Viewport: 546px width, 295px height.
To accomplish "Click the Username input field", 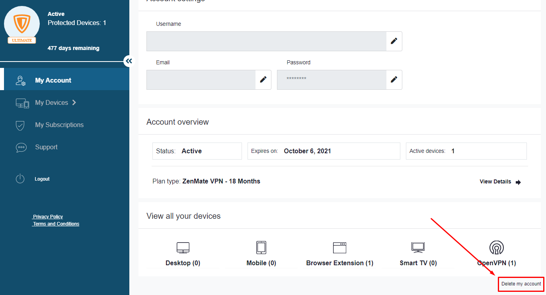I will pos(266,41).
